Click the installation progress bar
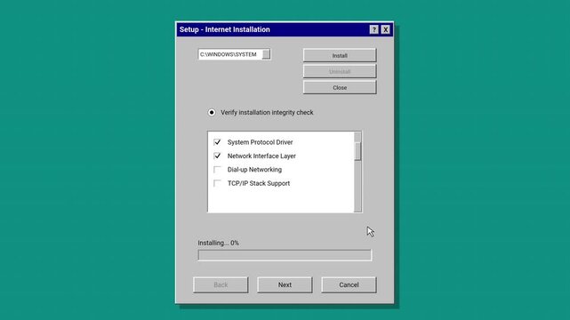 point(285,255)
